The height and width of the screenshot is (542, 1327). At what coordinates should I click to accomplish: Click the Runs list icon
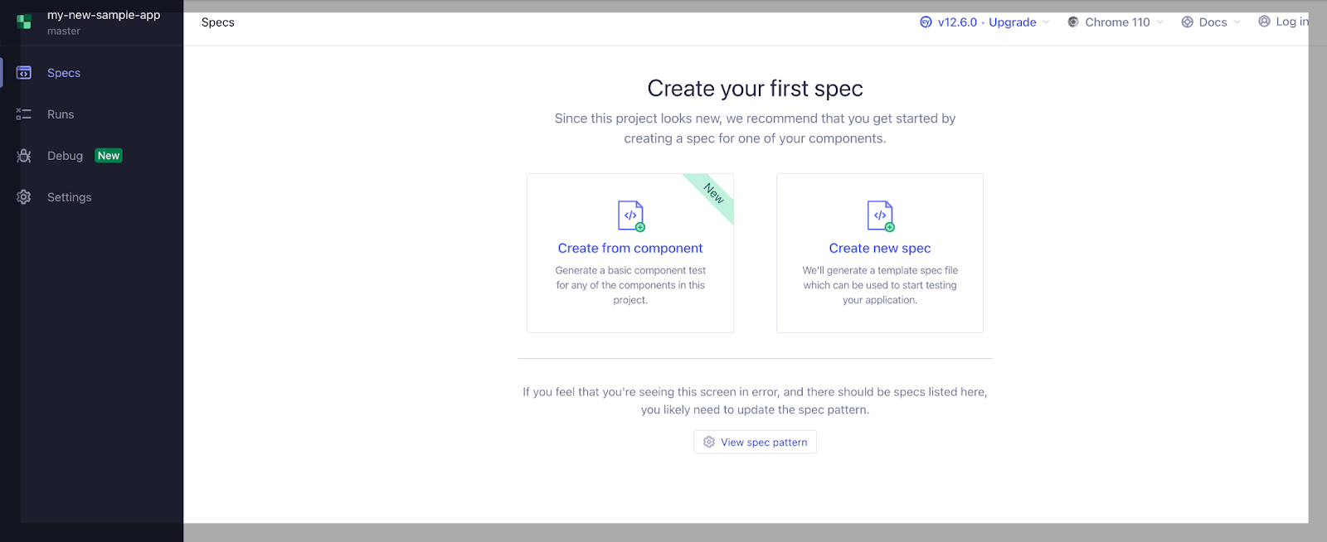24,114
